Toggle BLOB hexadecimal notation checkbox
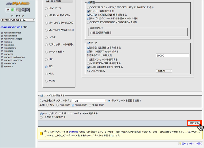Screen dimensions: 204x148 (x=88, y=67)
